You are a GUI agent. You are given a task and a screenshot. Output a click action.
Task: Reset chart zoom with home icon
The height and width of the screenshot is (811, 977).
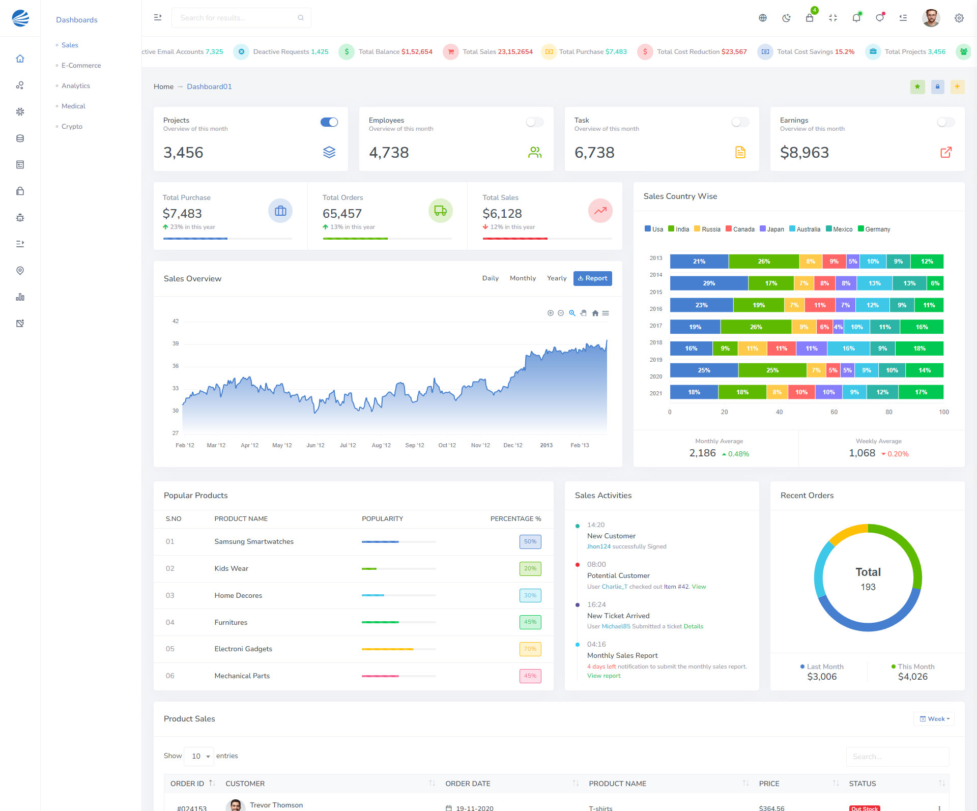click(595, 313)
